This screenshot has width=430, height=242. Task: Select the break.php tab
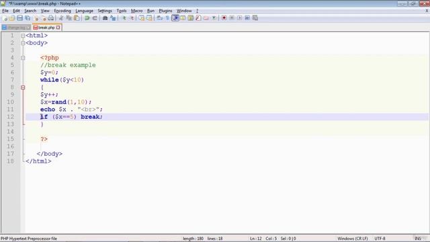(x=46, y=28)
